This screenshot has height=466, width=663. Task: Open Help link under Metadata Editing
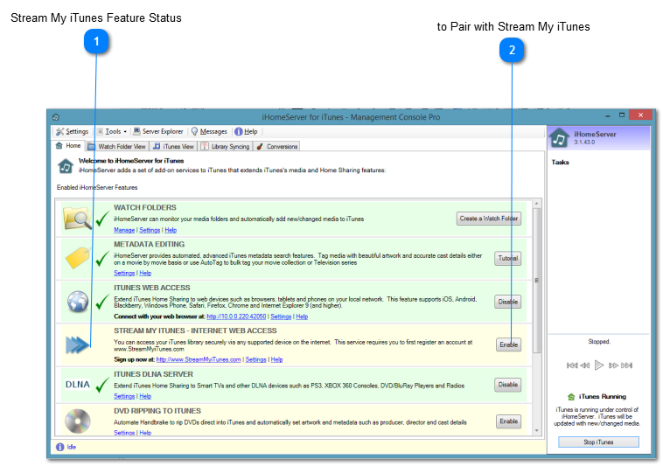click(145, 274)
